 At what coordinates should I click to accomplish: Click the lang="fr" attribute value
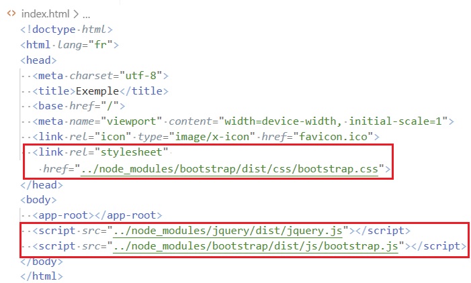click(x=100, y=45)
